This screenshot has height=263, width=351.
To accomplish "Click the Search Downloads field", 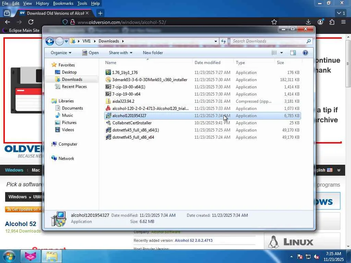I will click(x=271, y=41).
